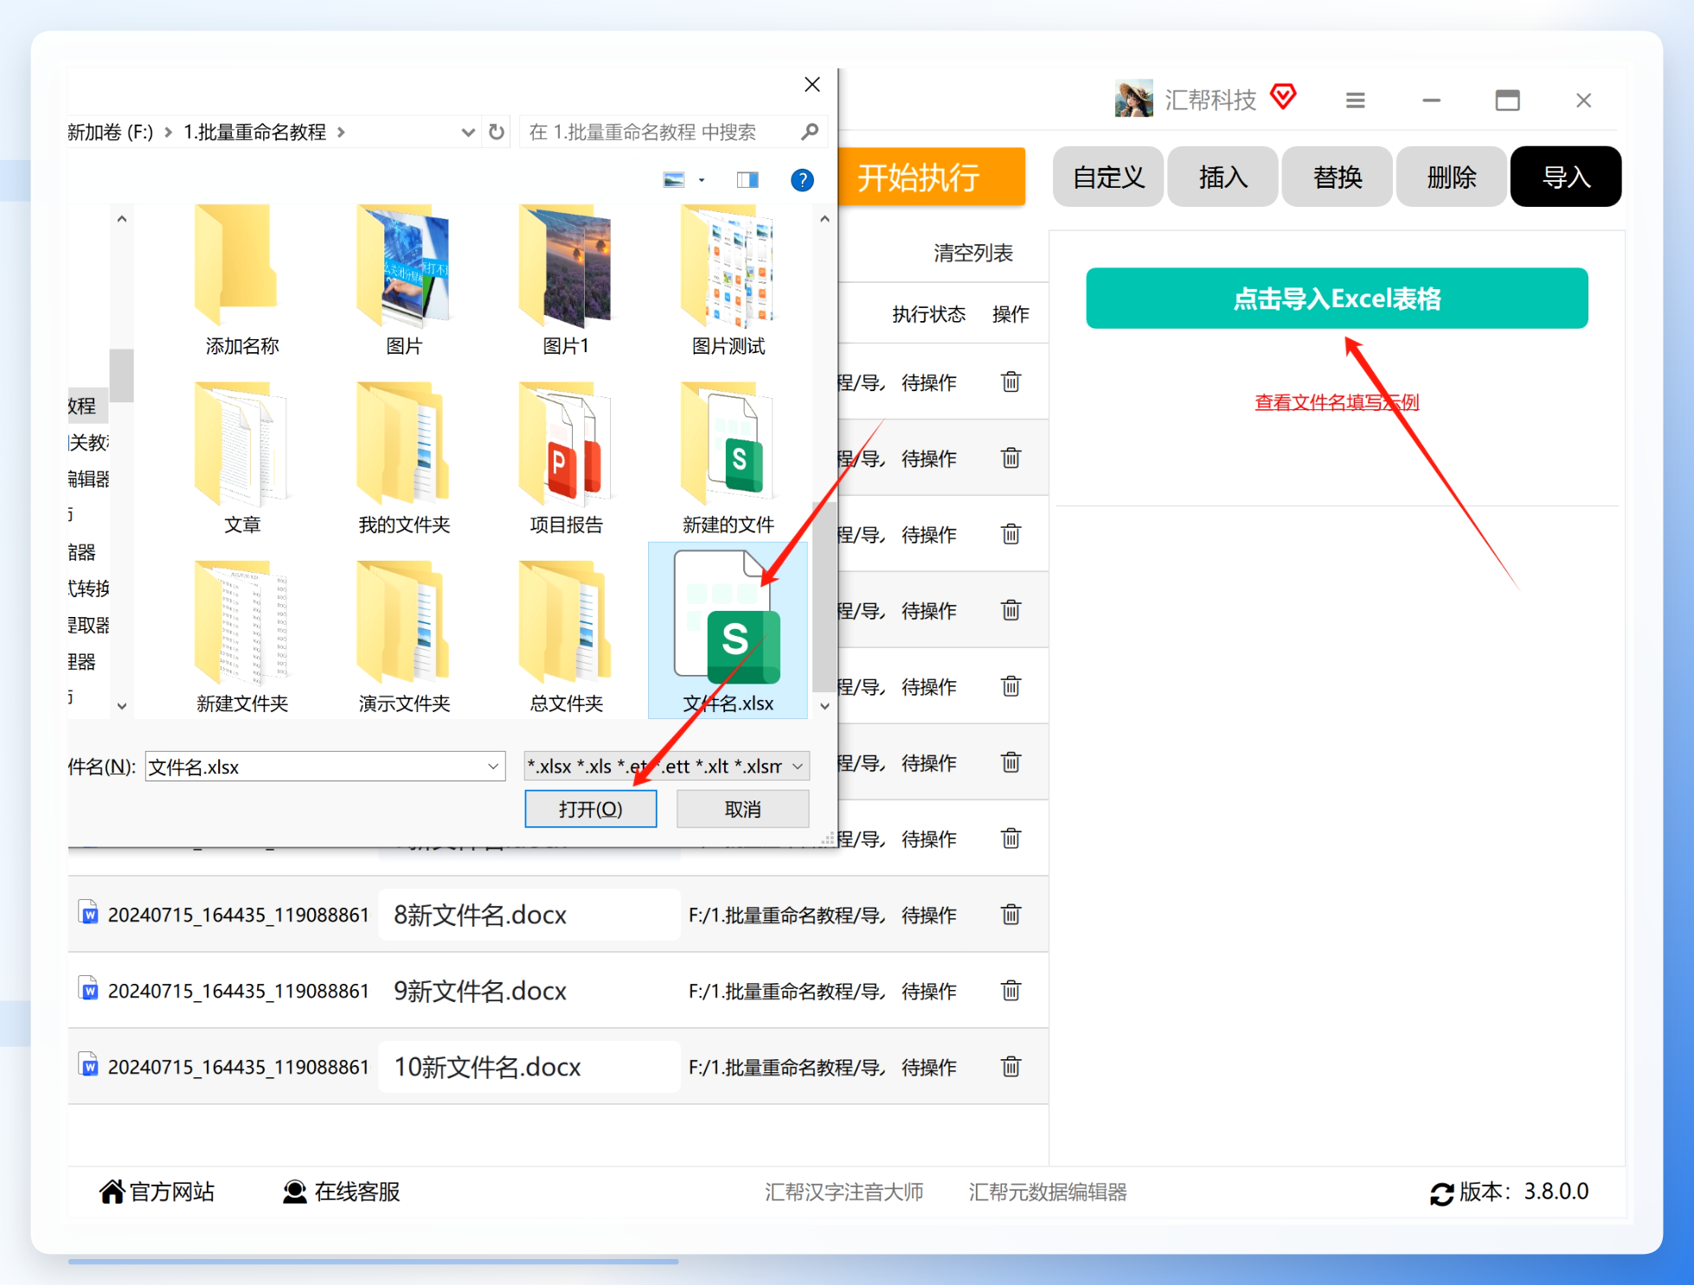This screenshot has width=1694, height=1285.
Task: Select the 图片 folder
Action: 404,282
